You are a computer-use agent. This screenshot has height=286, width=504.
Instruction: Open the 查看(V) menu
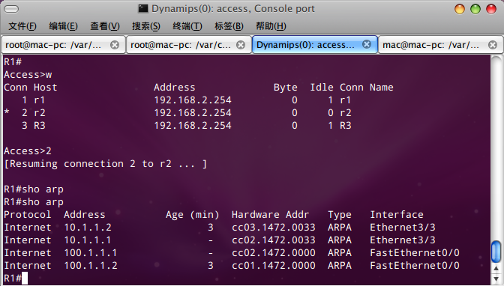tap(105, 26)
